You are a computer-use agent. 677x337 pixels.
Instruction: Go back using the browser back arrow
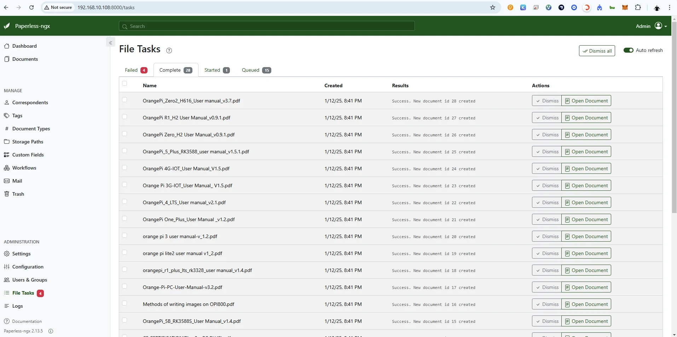tap(6, 7)
